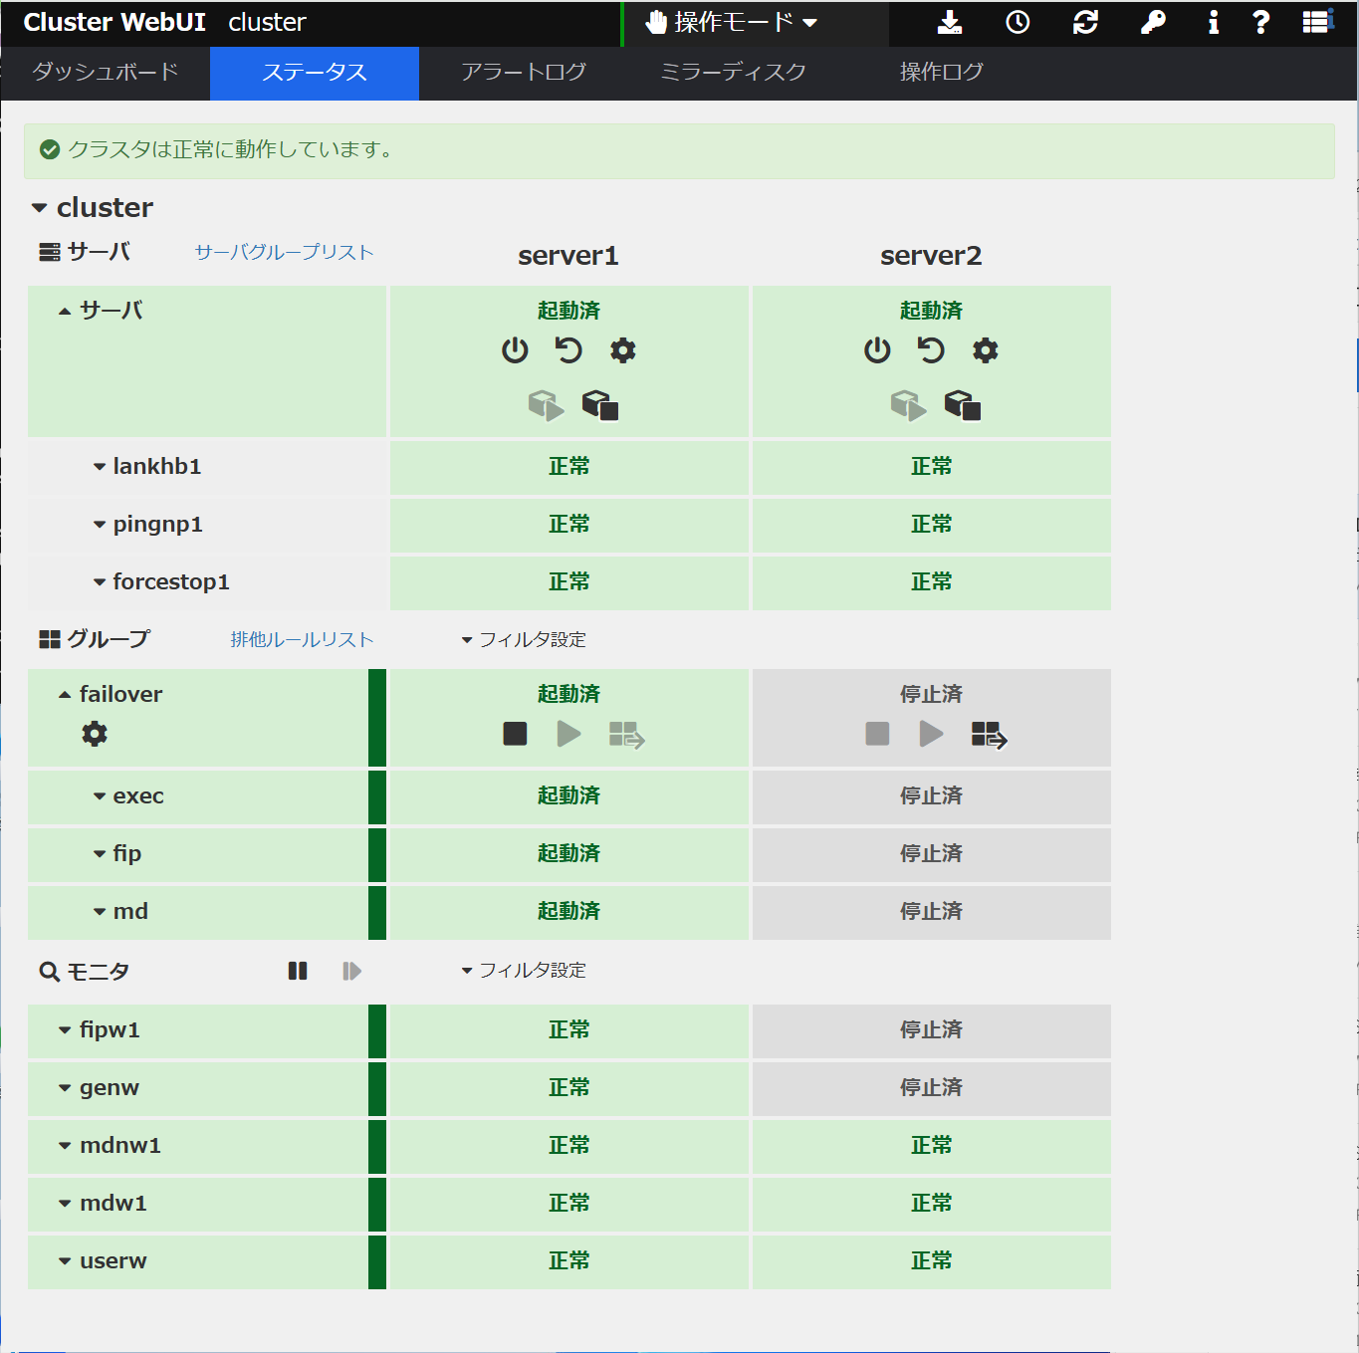Open the 操作モード dropdown
The image size is (1359, 1353).
point(732,23)
